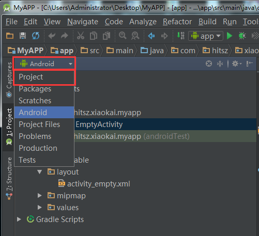Click the Copy icon in toolbar
The image size is (259, 236).
94,36
